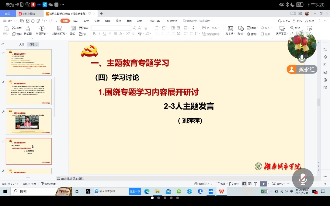330x206 pixels.
Task: Insert a text box using 文本框 icon
Action: (230, 28)
